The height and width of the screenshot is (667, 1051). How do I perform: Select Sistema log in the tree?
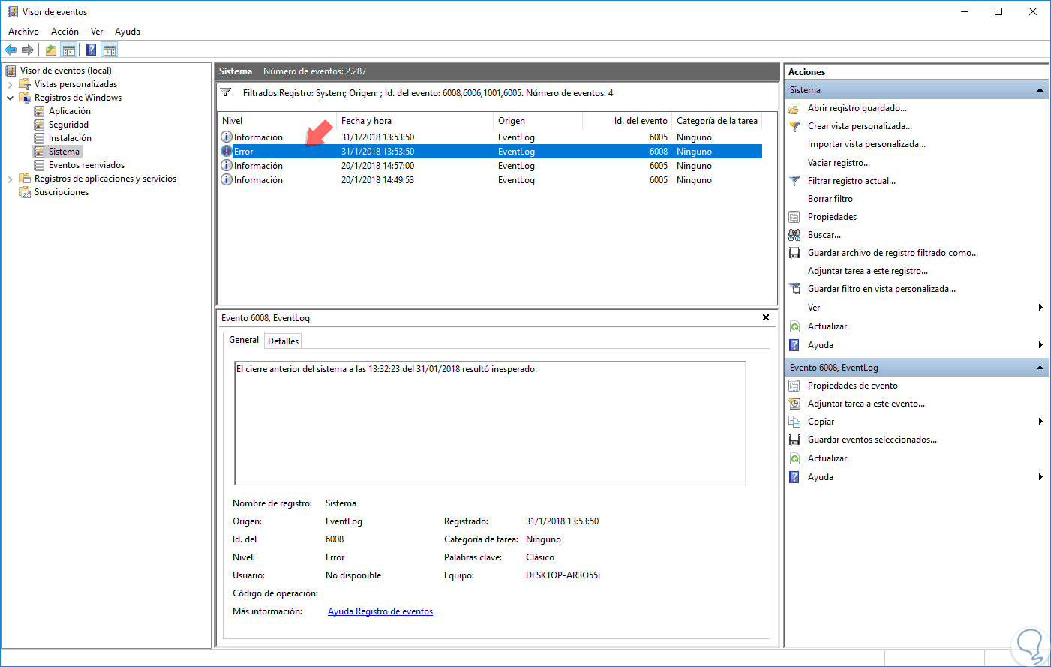click(64, 152)
